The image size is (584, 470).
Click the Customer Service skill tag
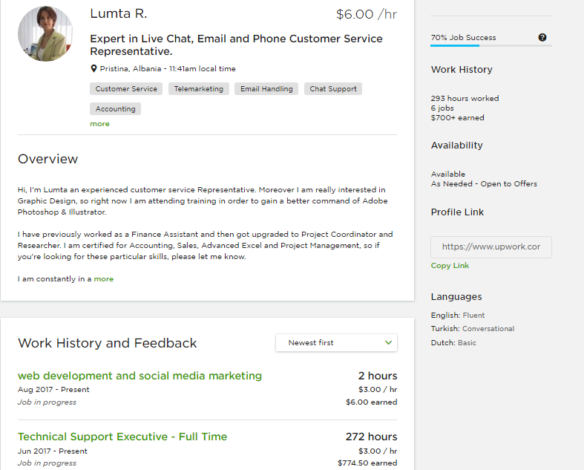click(x=126, y=88)
